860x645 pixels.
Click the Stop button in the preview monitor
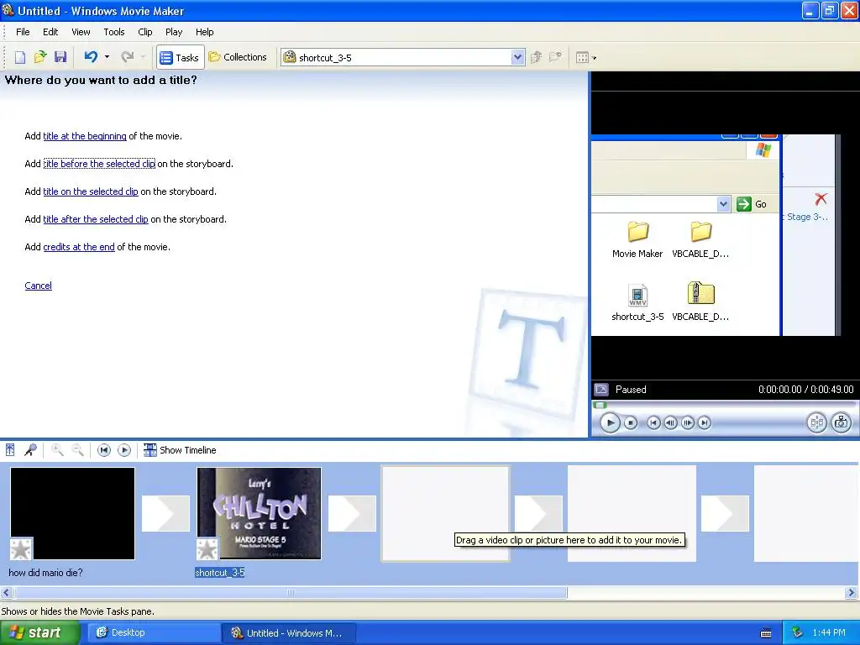631,422
